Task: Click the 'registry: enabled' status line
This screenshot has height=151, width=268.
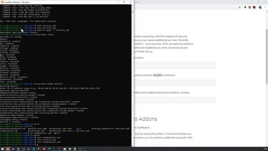Action: 10,46
